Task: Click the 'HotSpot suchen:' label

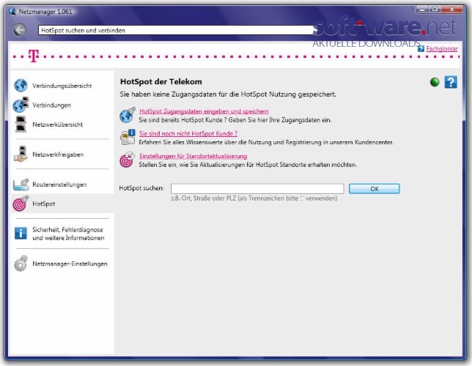Action: coord(141,188)
